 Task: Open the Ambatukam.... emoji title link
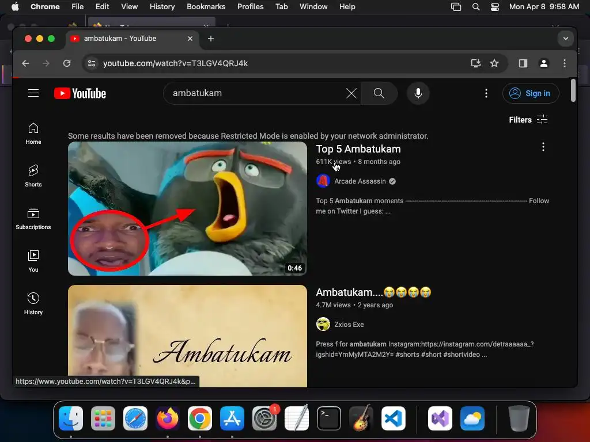373,292
